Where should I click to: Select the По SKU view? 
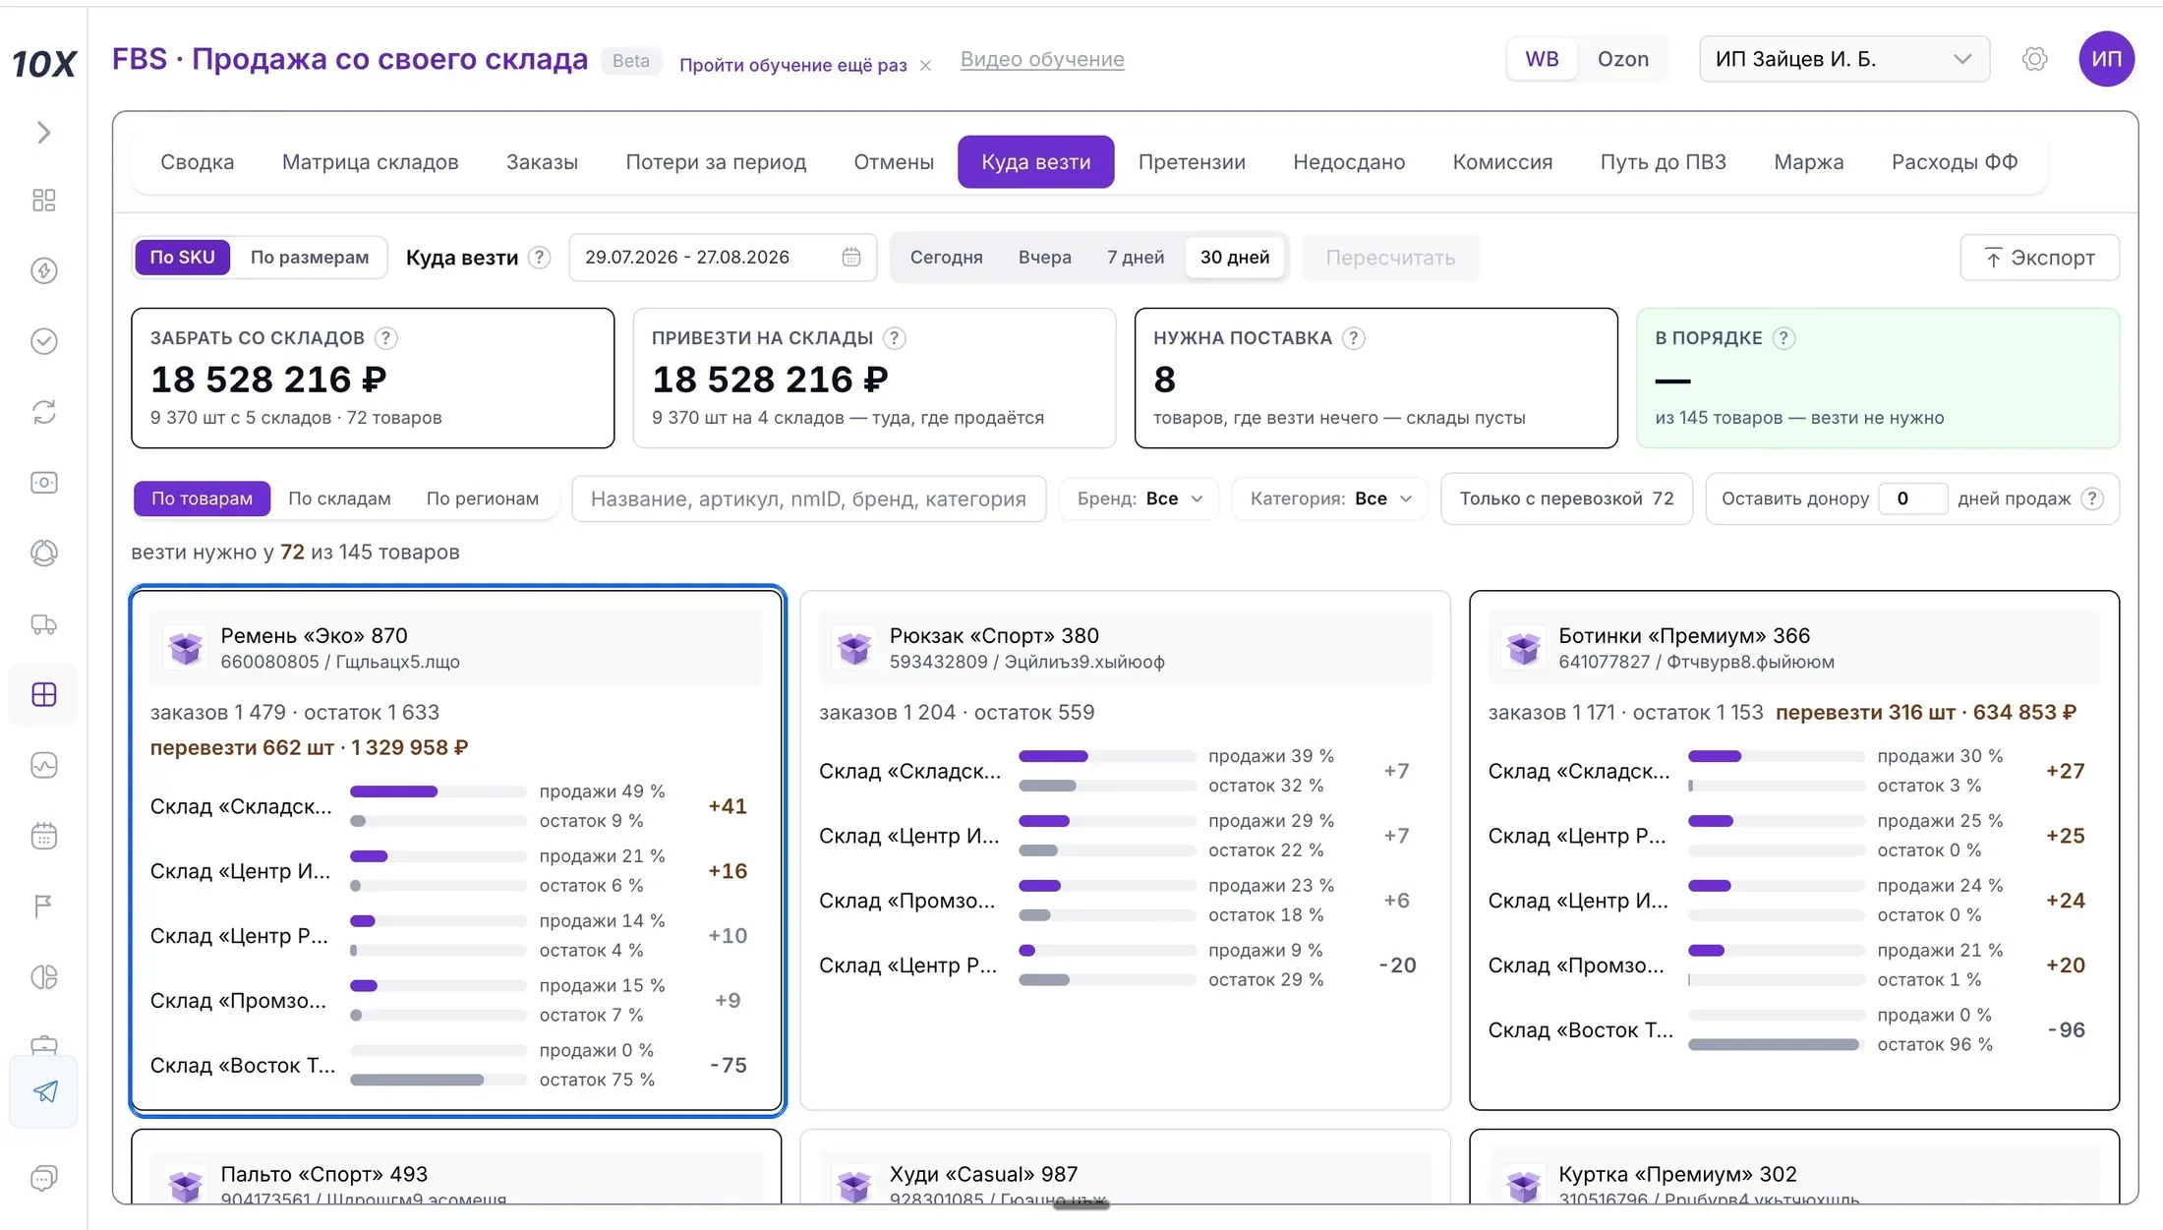coord(182,258)
